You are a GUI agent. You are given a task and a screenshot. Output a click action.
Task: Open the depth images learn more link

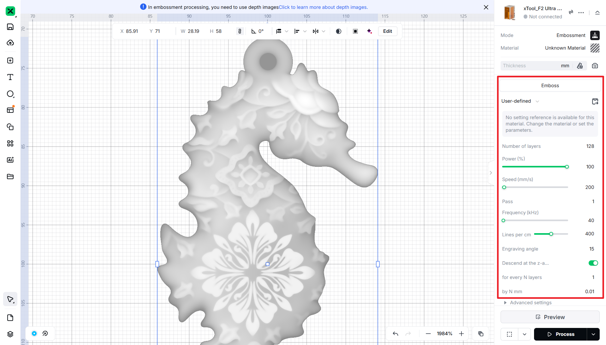(323, 7)
